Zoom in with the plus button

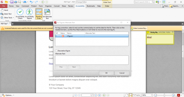(173, 95)
